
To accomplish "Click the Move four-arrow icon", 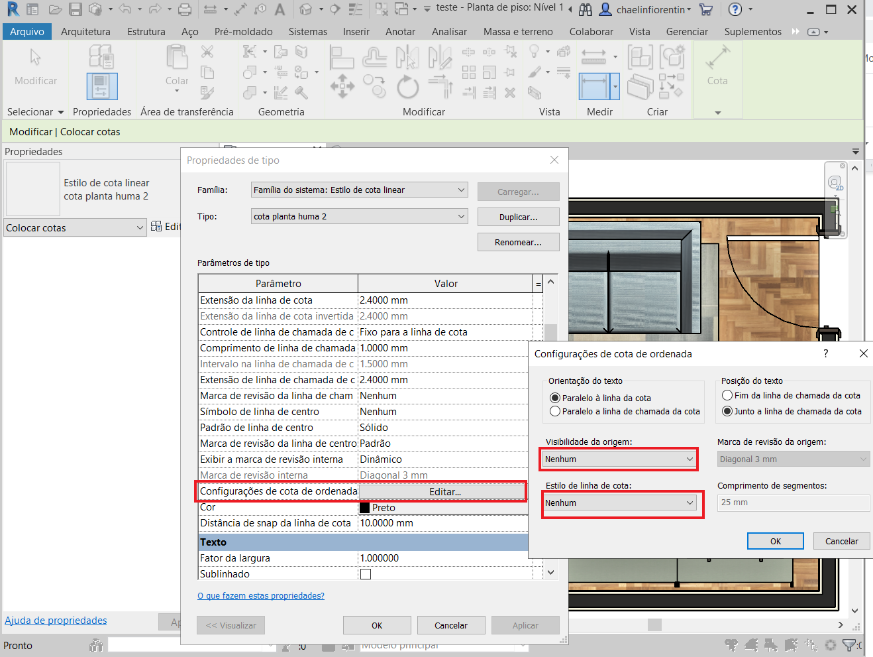I will tap(342, 86).
